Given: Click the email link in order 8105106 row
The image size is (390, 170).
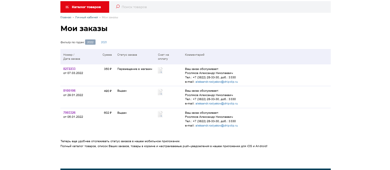Looking at the screenshot, I should pos(216,104).
